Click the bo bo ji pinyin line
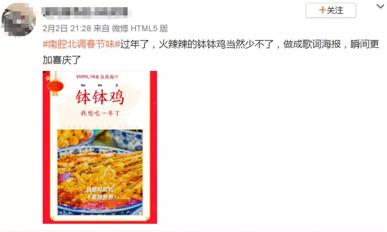The image size is (387, 232). pyautogui.click(x=100, y=85)
